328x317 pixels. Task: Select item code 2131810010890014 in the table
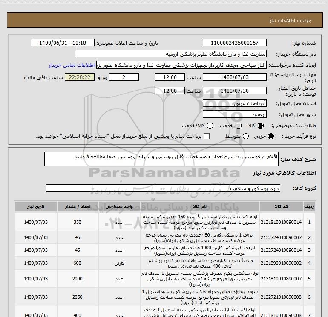[x=281, y=222]
